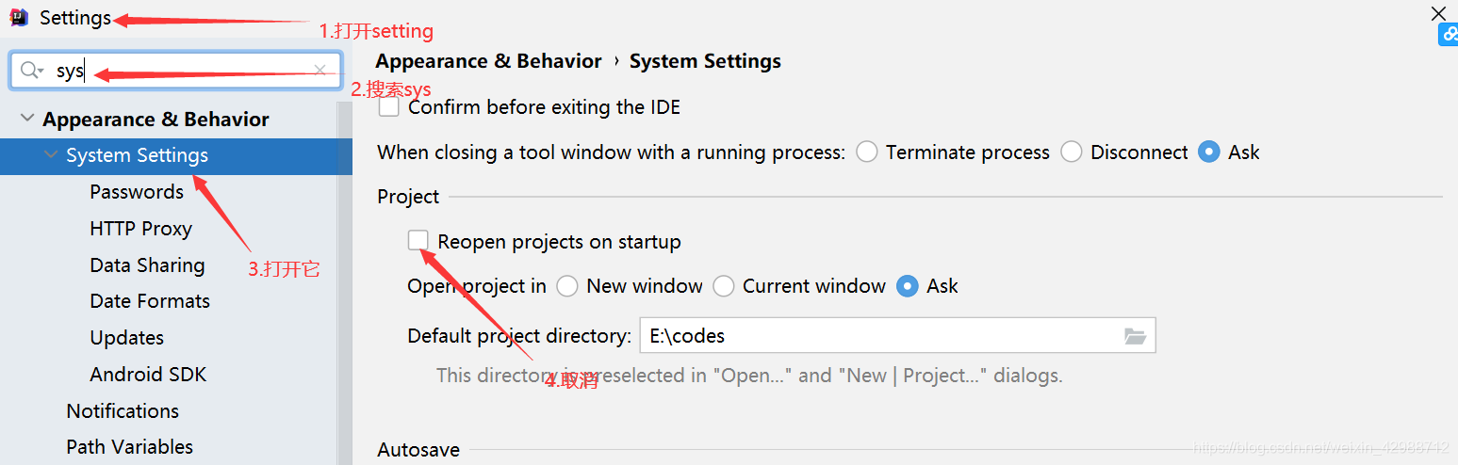Collapse the System Settings tree node

[50, 155]
